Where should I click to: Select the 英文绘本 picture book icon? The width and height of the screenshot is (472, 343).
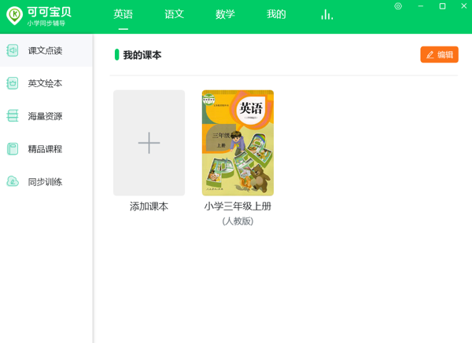click(x=13, y=83)
